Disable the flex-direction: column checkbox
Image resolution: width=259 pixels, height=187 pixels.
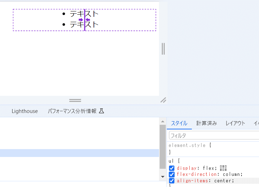point(171,174)
